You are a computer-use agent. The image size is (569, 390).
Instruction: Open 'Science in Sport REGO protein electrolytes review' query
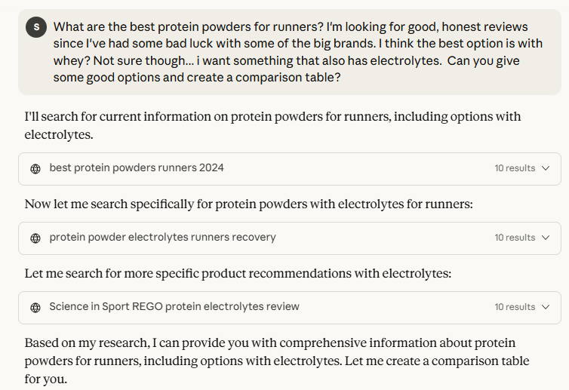point(174,306)
